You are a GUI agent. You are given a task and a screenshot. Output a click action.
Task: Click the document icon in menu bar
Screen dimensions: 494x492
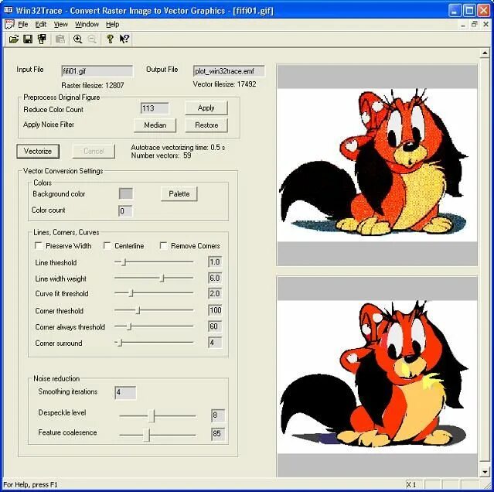[9, 24]
